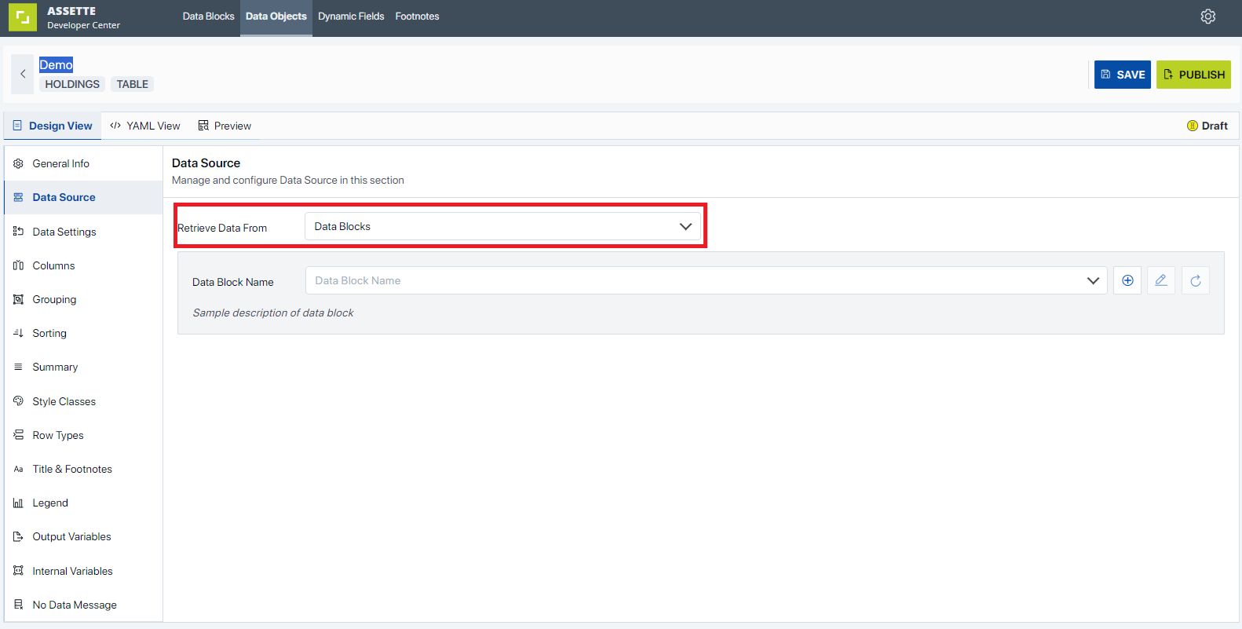
Task: Click the Grouping sidebar icon
Action: click(18, 299)
